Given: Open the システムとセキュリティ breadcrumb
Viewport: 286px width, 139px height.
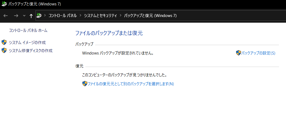Looking at the screenshot, I should (x=100, y=16).
